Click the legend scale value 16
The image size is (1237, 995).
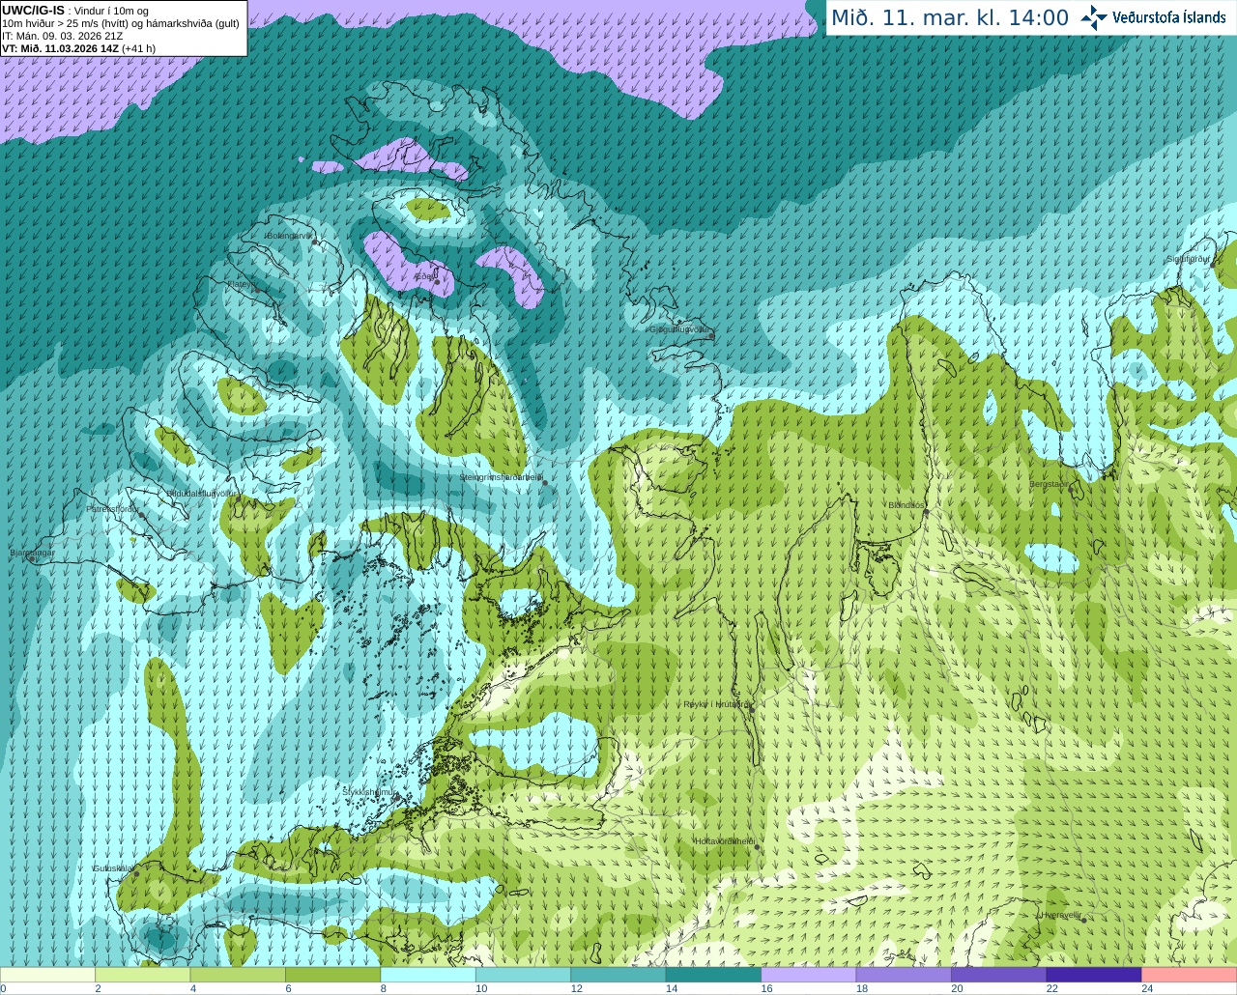tap(766, 988)
